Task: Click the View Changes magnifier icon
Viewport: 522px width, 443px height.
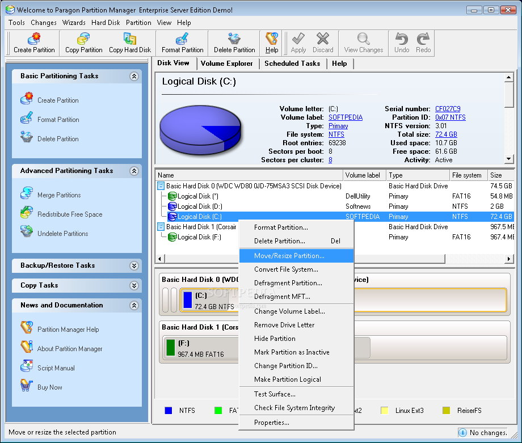Action: click(363, 39)
